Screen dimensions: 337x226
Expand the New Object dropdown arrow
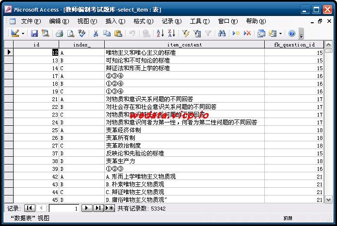pyautogui.click(x=280, y=33)
